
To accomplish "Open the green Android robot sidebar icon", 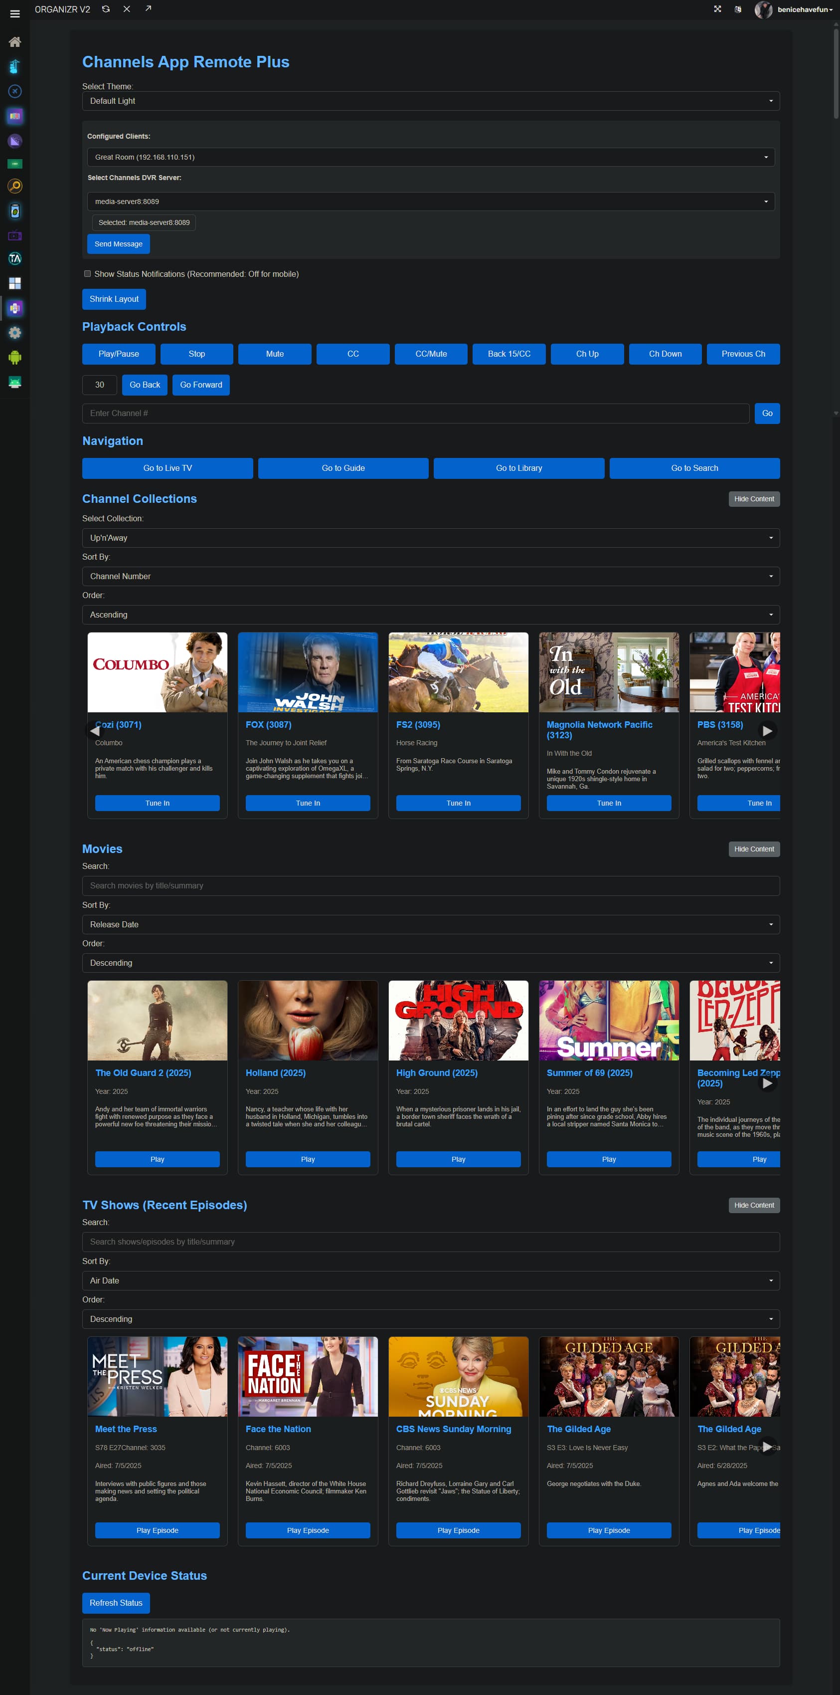I will tap(14, 357).
